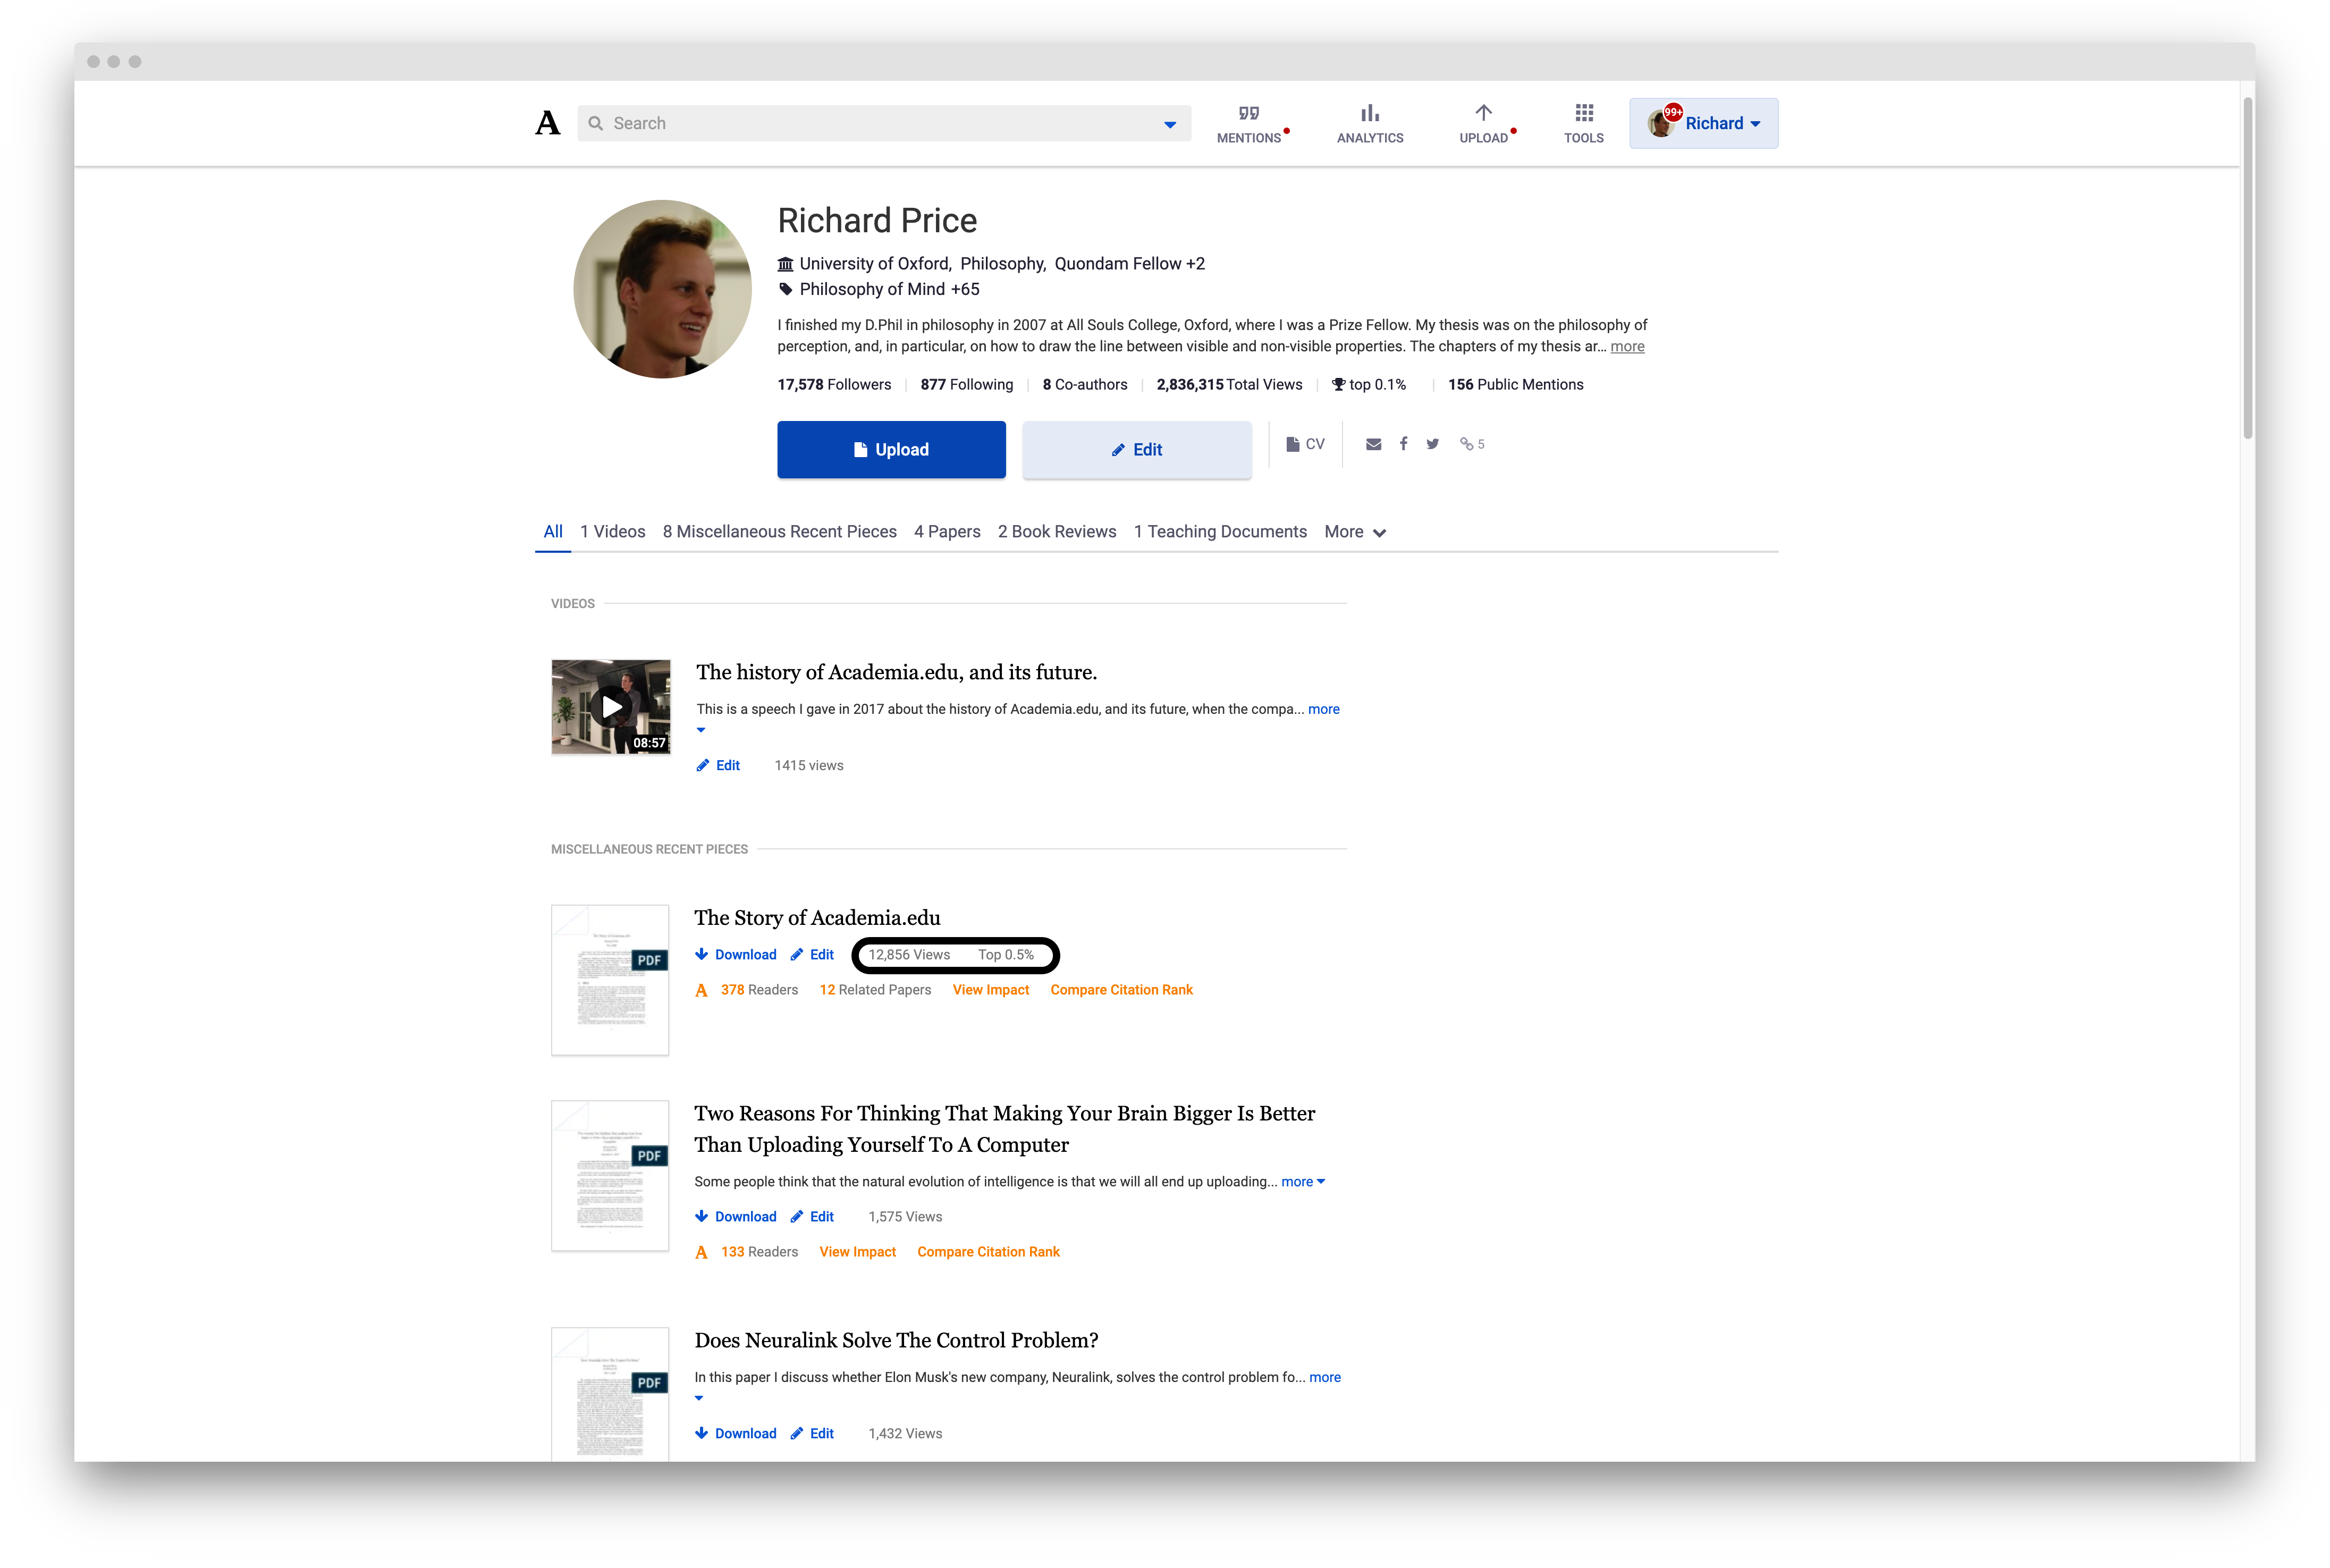Share profile via email envelope icon
Image resolution: width=2330 pixels, height=1568 pixels.
pos(1373,444)
